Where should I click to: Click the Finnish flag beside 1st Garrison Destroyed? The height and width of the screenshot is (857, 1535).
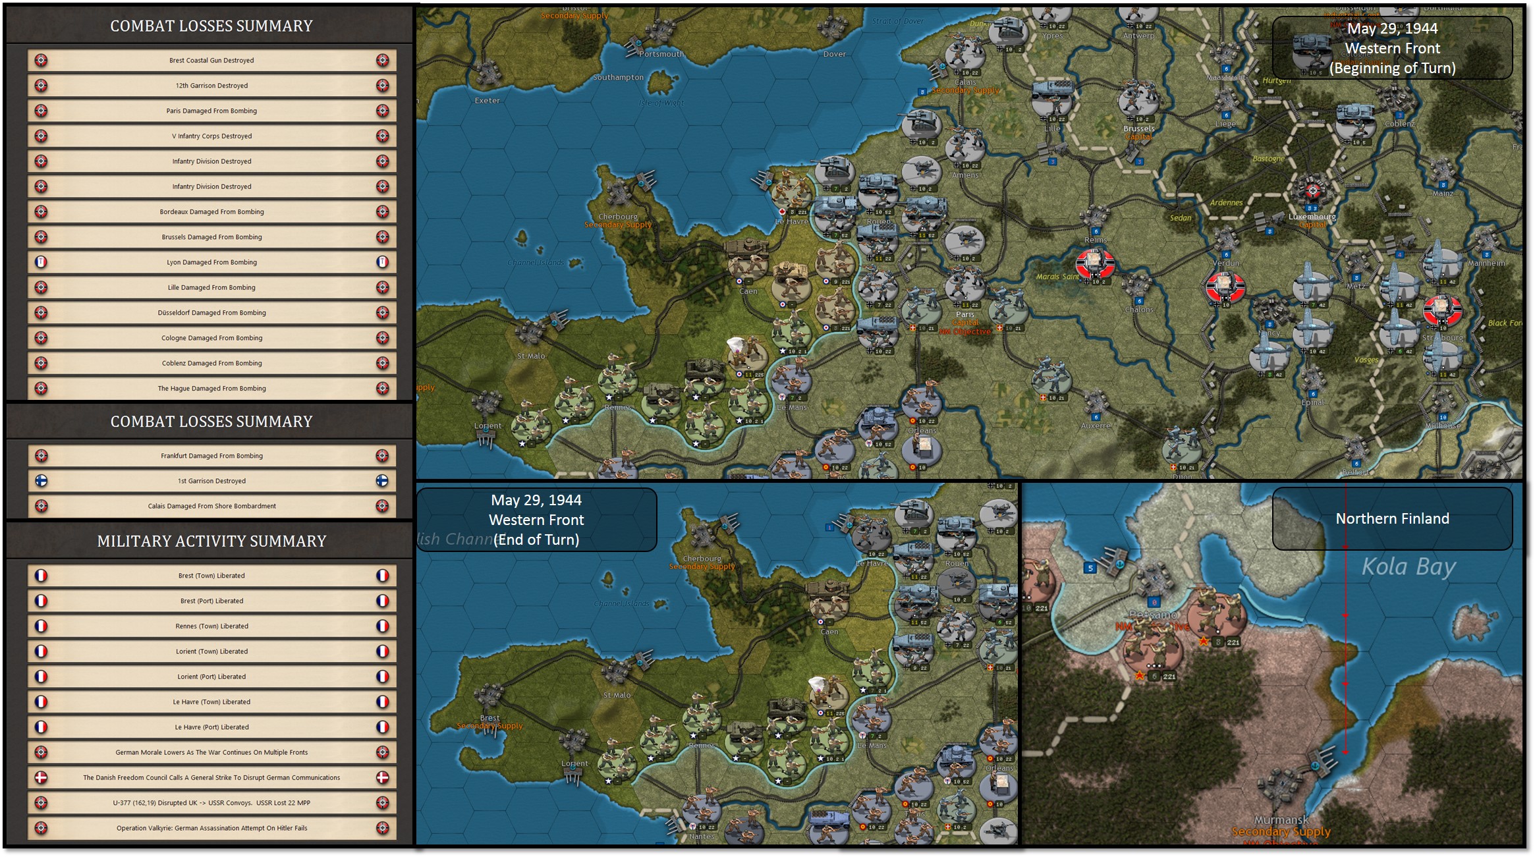(41, 481)
